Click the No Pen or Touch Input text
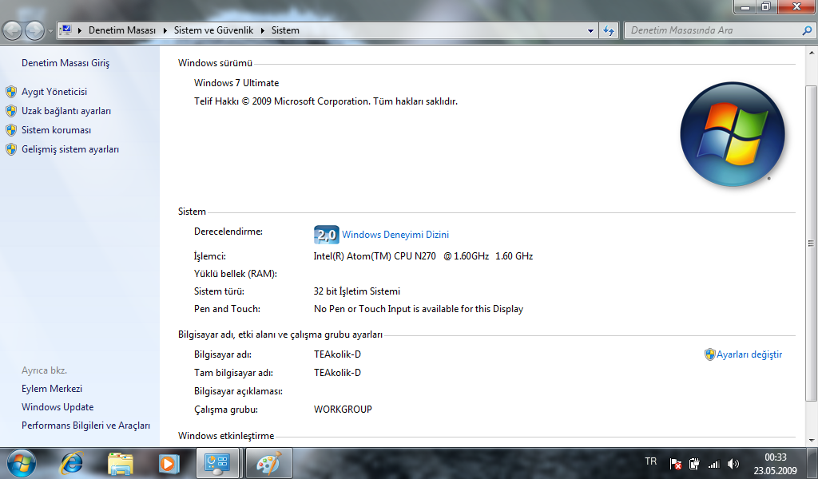Screen dimensions: 818x479 419,309
